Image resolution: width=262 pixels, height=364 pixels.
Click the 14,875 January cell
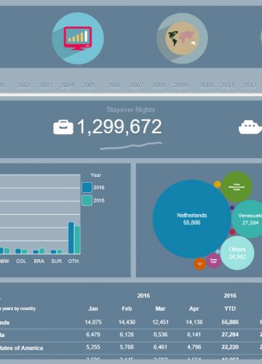pos(93,322)
